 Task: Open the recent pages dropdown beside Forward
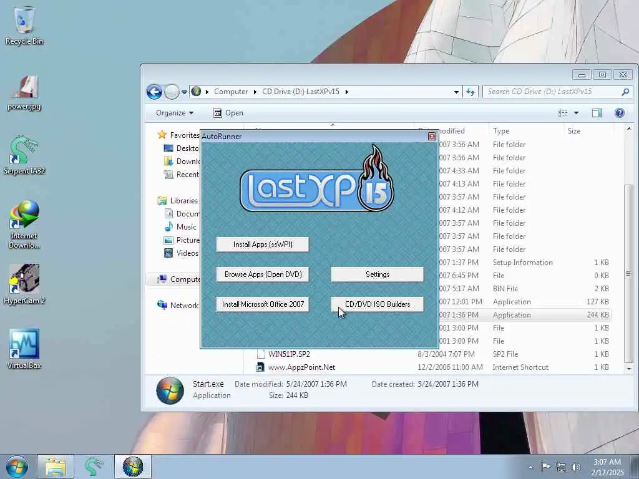pyautogui.click(x=184, y=92)
